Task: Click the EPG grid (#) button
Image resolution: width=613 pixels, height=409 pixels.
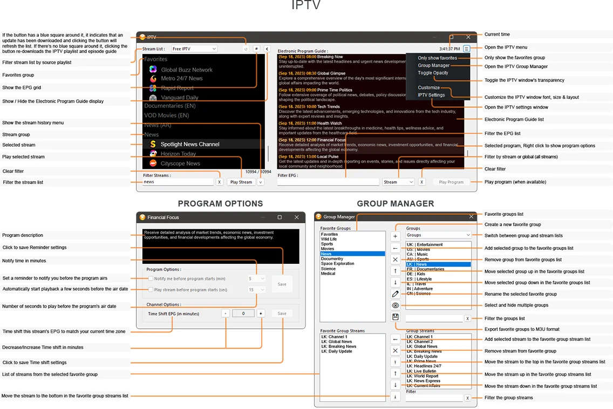Action: tap(256, 49)
